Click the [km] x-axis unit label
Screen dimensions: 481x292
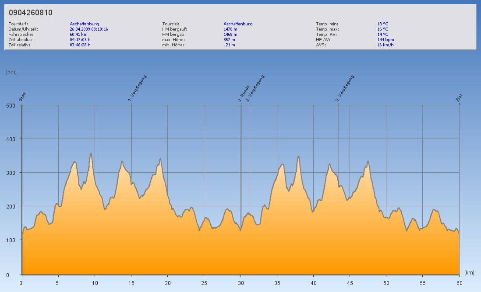(469, 273)
